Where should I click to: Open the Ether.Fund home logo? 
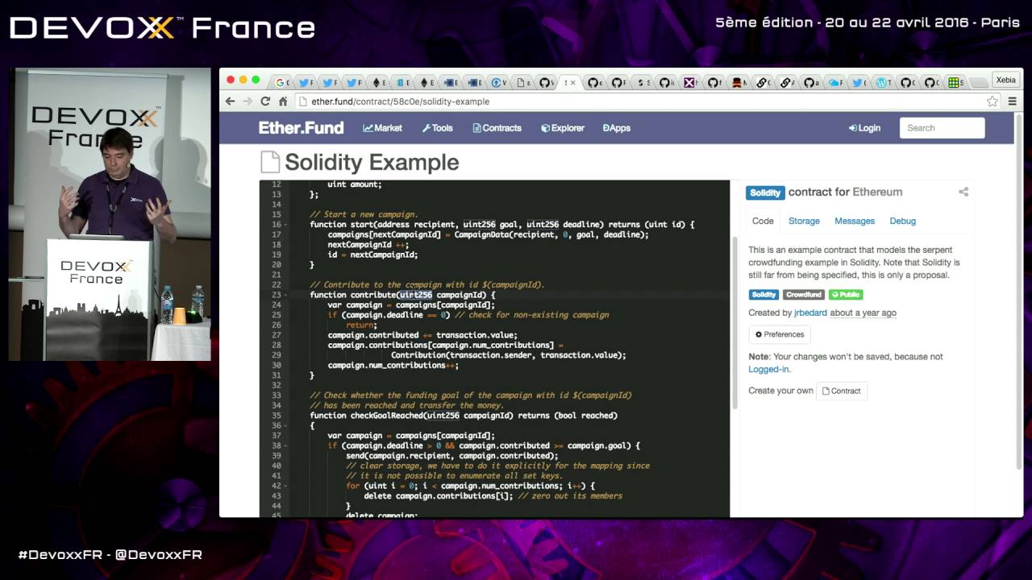click(301, 128)
